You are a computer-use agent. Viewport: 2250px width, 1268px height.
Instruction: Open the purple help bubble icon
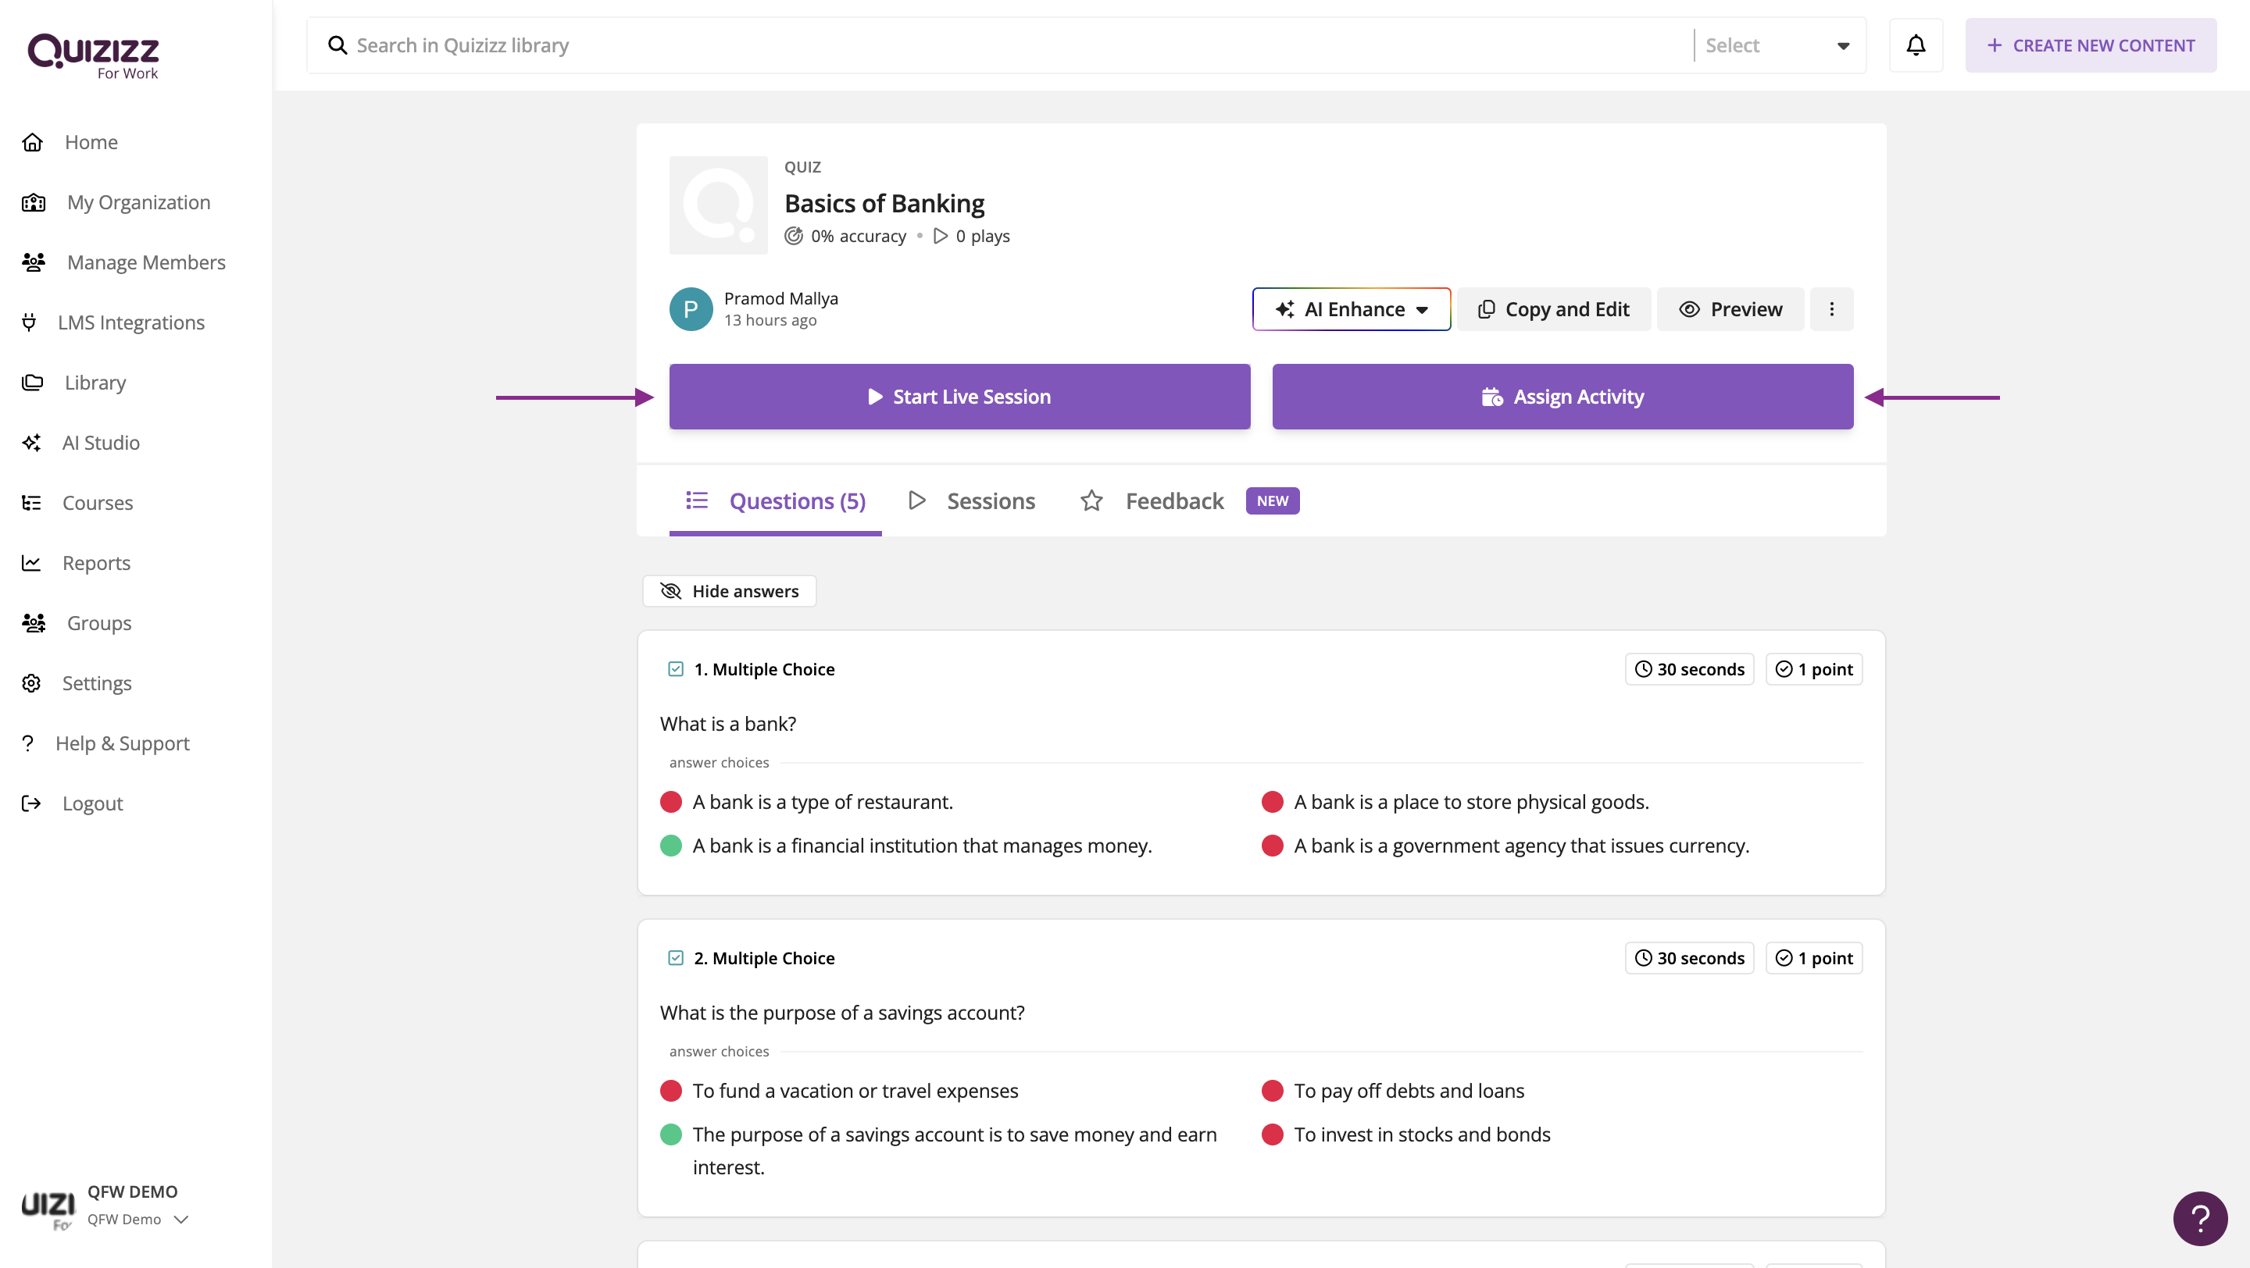2199,1218
